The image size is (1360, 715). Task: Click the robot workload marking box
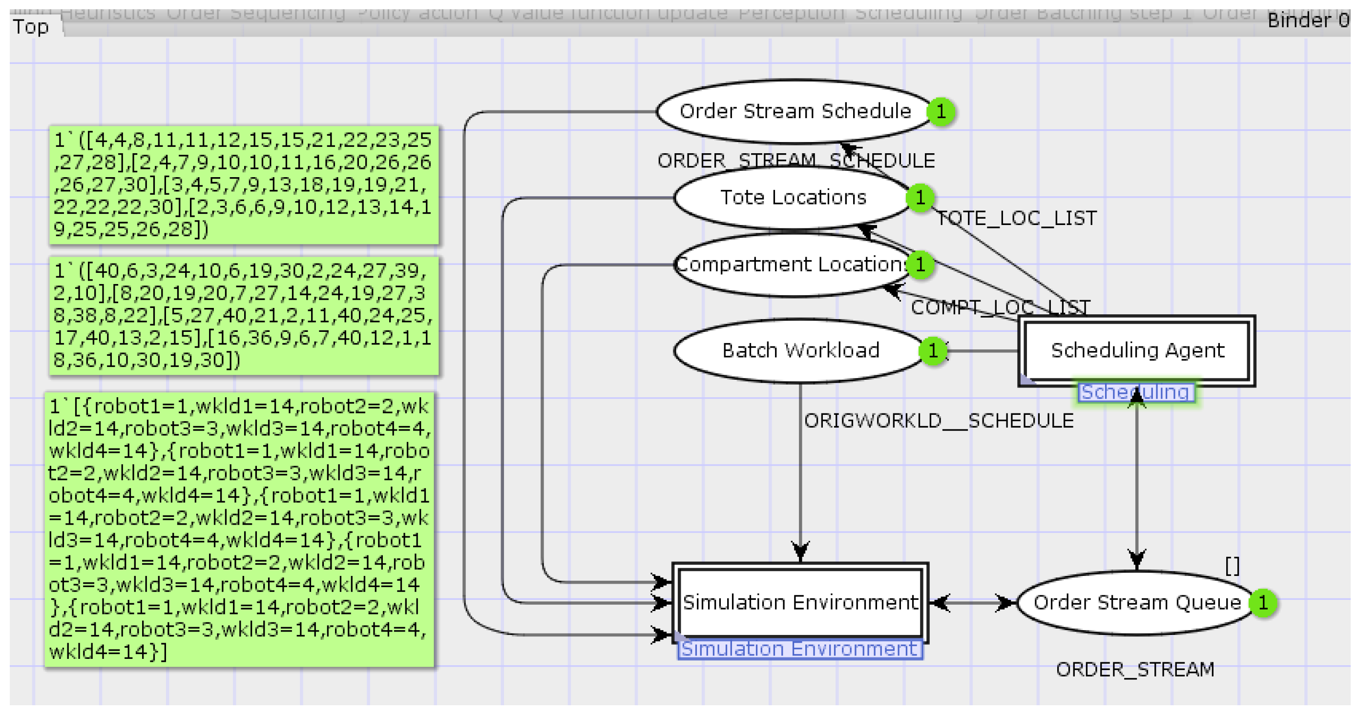(240, 529)
